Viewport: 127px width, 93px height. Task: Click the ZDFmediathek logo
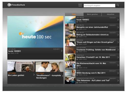click(x=16, y=5)
